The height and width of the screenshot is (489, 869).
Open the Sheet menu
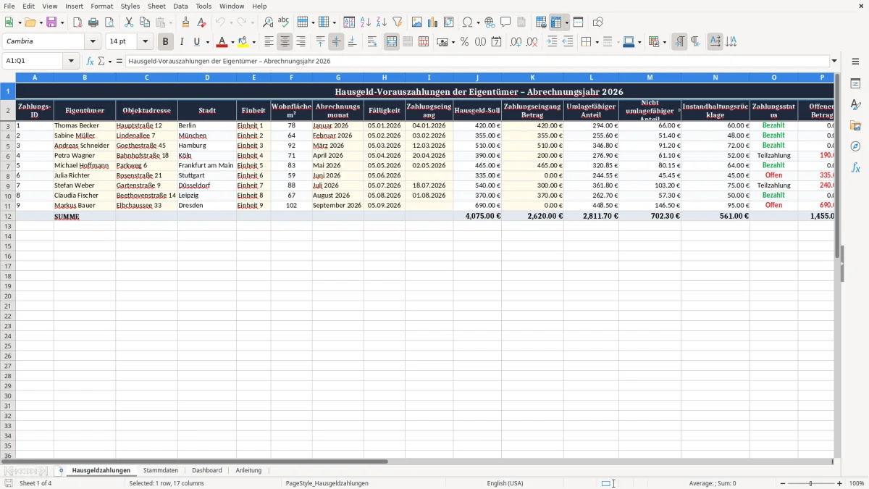tap(156, 6)
